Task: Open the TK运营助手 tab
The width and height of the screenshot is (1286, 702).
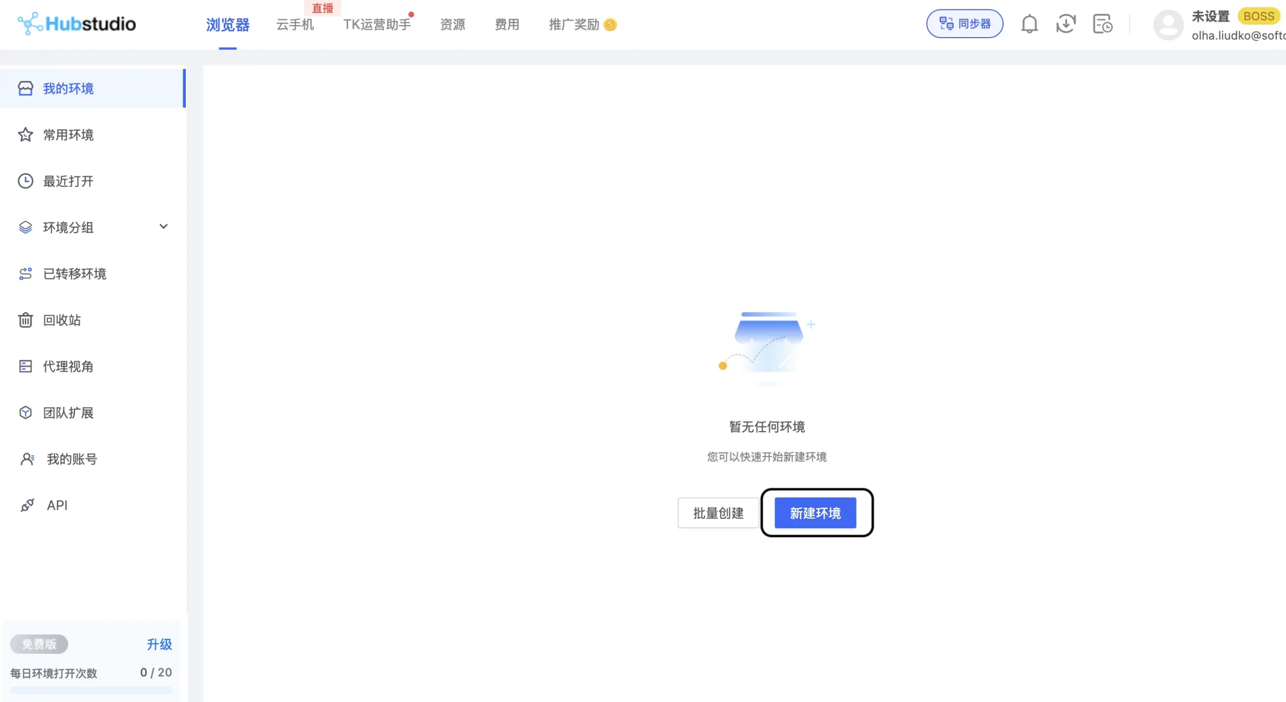Action: (377, 25)
